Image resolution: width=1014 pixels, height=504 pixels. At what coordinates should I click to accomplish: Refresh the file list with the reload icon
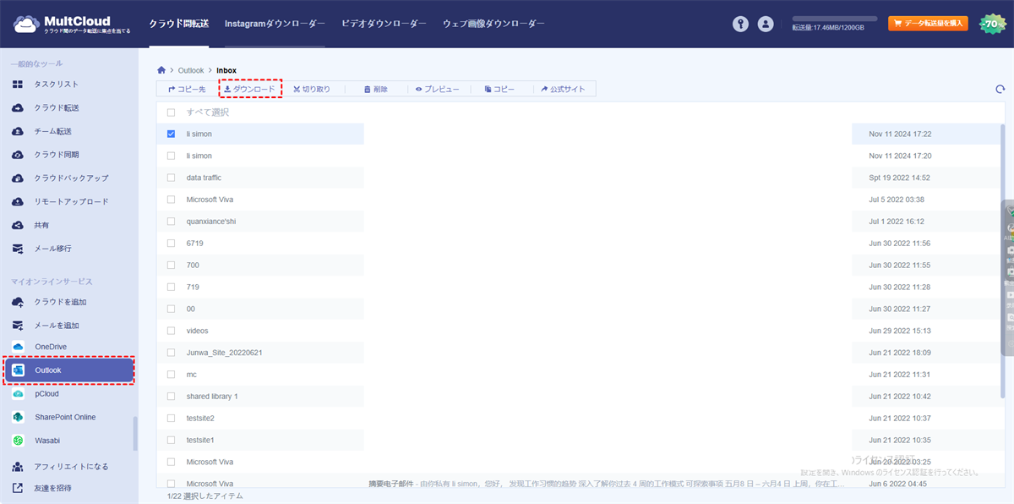tap(1000, 89)
